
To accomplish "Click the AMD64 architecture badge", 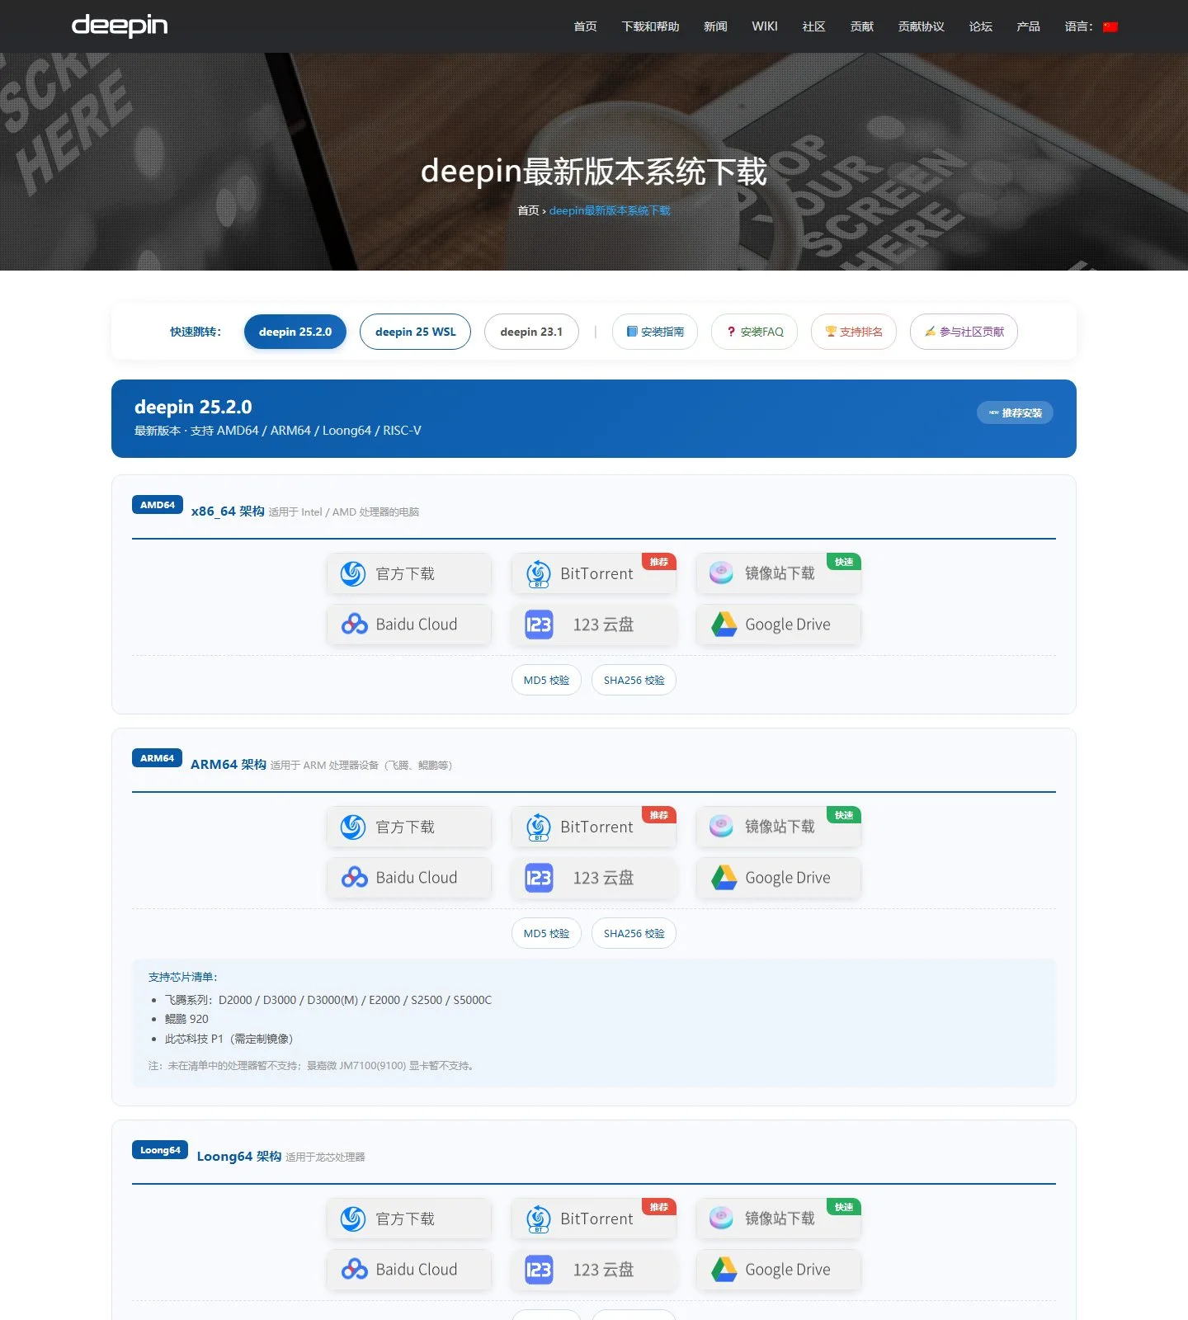I will 158,505.
